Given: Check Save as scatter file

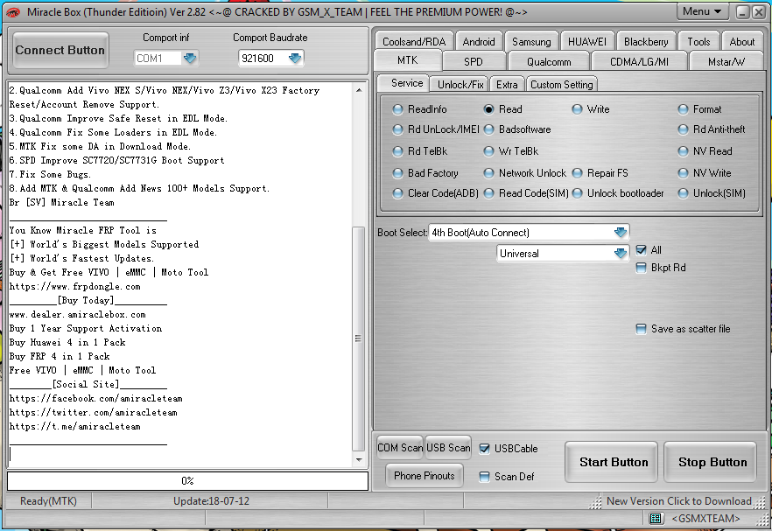Looking at the screenshot, I should click(642, 328).
